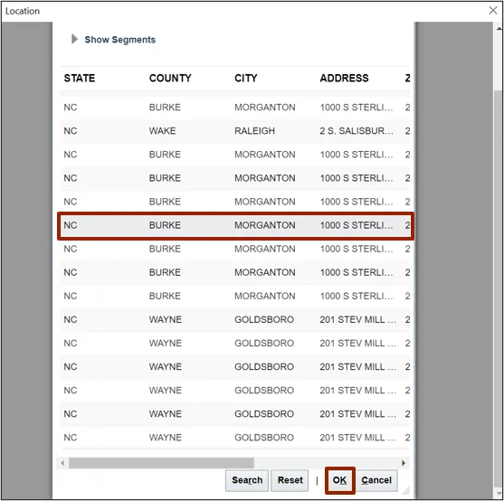504x501 pixels.
Task: Click the Cancel button
Action: point(376,480)
